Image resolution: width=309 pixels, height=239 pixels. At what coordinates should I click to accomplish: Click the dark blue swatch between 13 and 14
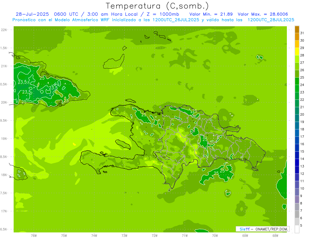coord(297,163)
